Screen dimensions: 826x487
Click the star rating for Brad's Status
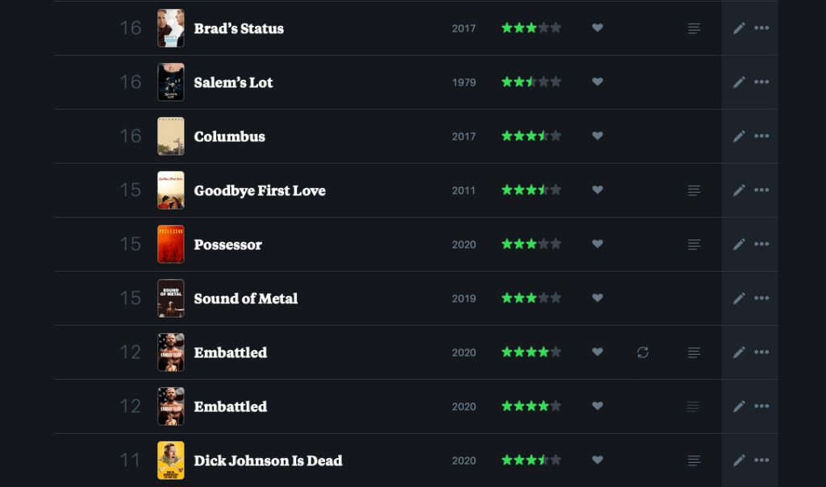click(x=531, y=28)
